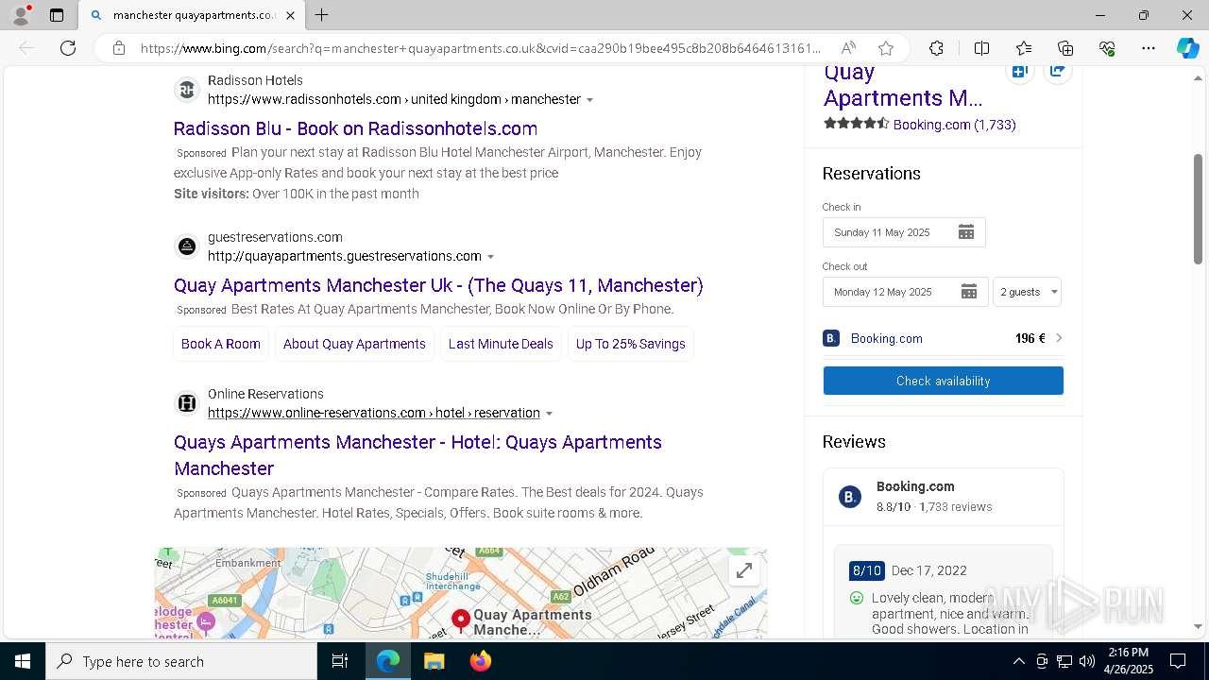The image size is (1209, 680).
Task: Expand Booking.com price chevron
Action: pyautogui.click(x=1059, y=338)
